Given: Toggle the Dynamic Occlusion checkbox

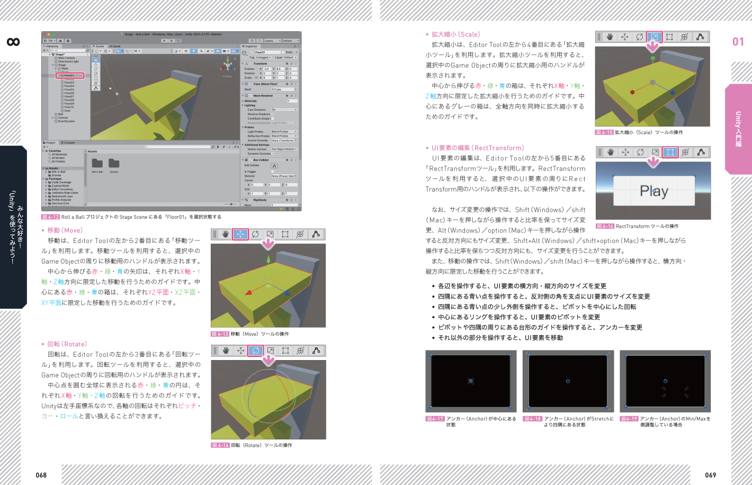Looking at the screenshot, I should 272,154.
